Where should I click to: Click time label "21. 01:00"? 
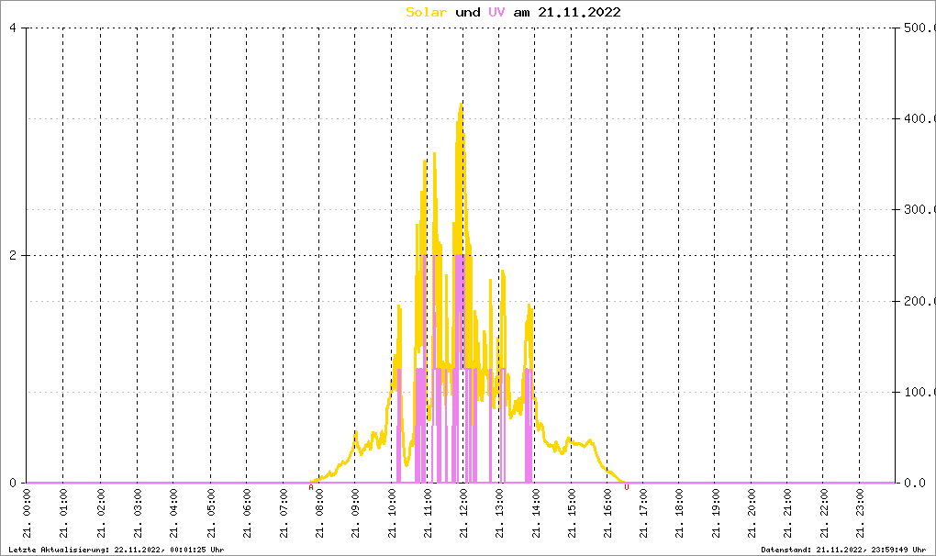[63, 513]
